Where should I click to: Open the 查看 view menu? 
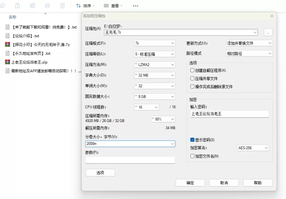pos(113,6)
